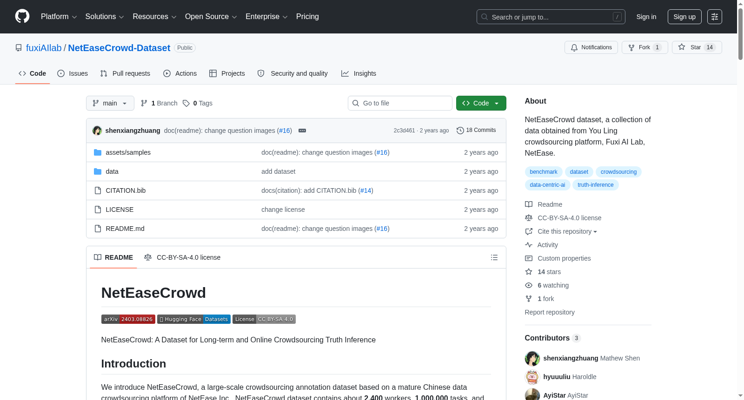Select the README tab

pos(113,257)
